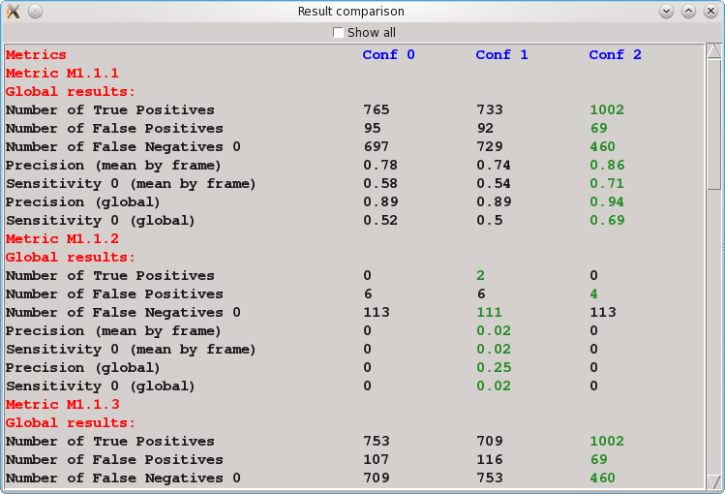Image resolution: width=725 pixels, height=494 pixels.
Task: Click global sensitivity value 0.5
Action: pos(490,220)
